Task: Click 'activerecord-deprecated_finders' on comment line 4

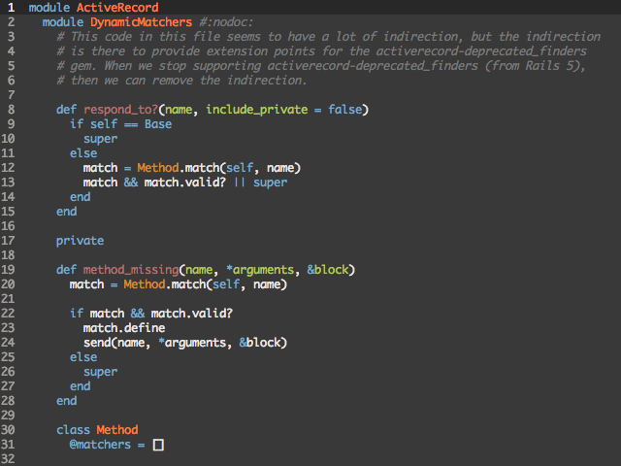Action: (481, 51)
